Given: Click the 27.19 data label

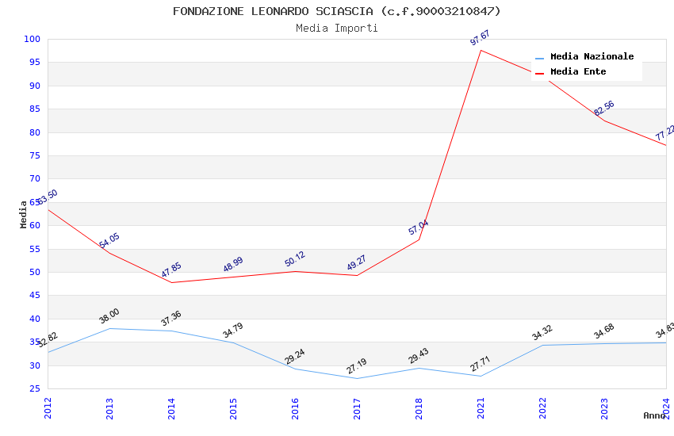Looking at the screenshot, I should pyautogui.click(x=356, y=365).
